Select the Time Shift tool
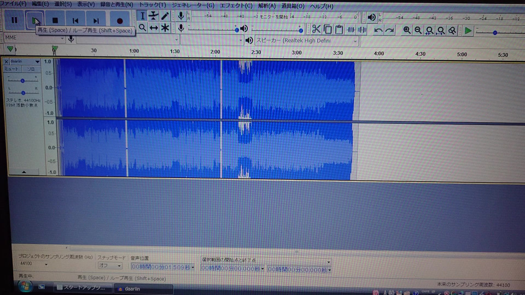This screenshot has width=525, height=295. [x=153, y=28]
